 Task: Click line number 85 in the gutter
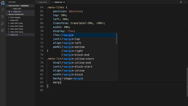(x=42, y=90)
